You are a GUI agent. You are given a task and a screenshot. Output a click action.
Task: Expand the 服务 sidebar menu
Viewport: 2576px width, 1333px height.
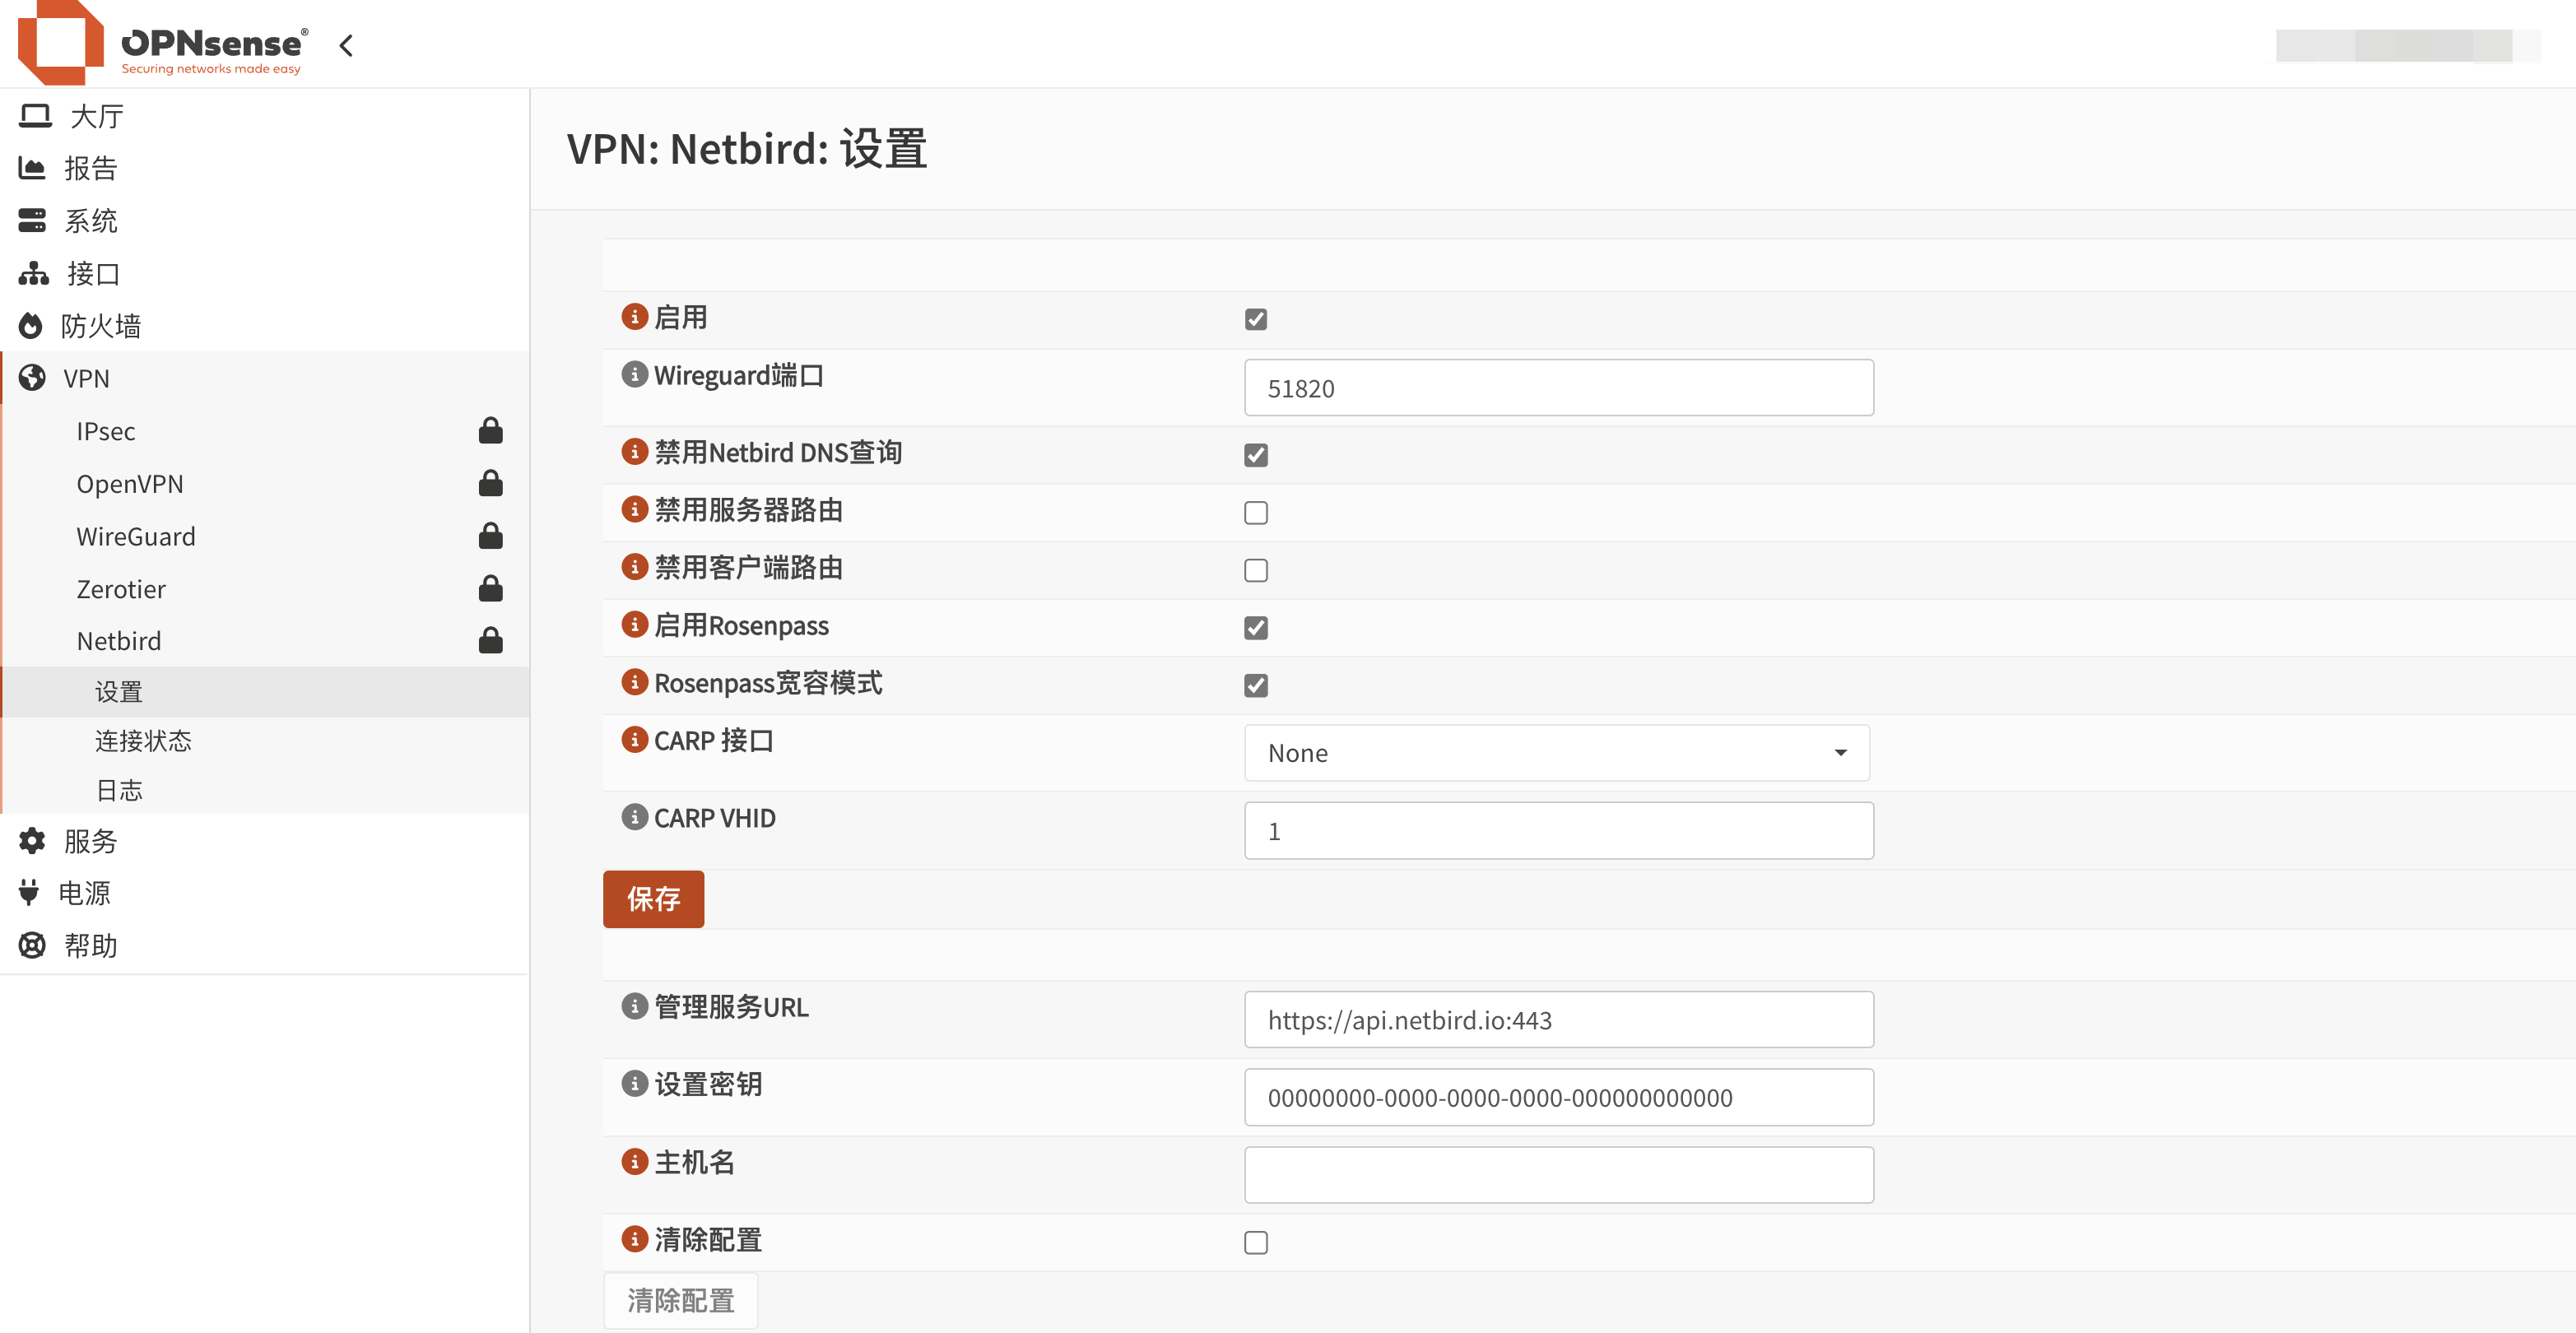click(x=90, y=841)
